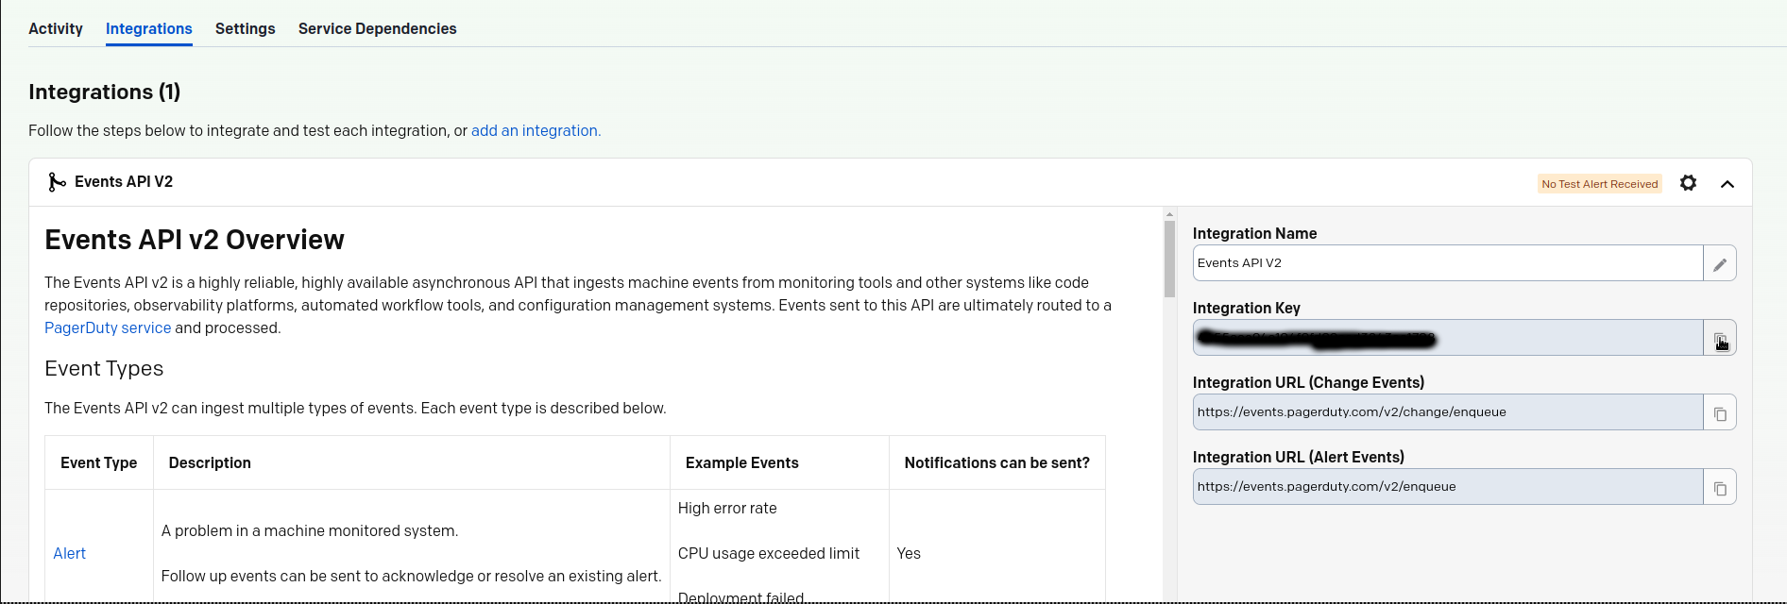Click 'Integration URL (Change Events)' label

tap(1309, 382)
